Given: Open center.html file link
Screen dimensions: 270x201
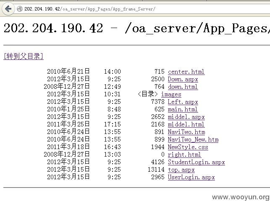Looking at the screenshot, I should coord(186,72).
